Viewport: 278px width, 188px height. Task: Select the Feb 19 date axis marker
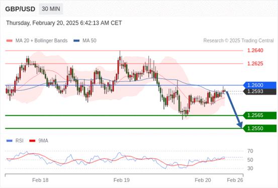point(122,180)
